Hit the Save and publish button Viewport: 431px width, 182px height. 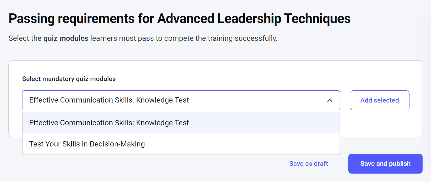tap(385, 164)
